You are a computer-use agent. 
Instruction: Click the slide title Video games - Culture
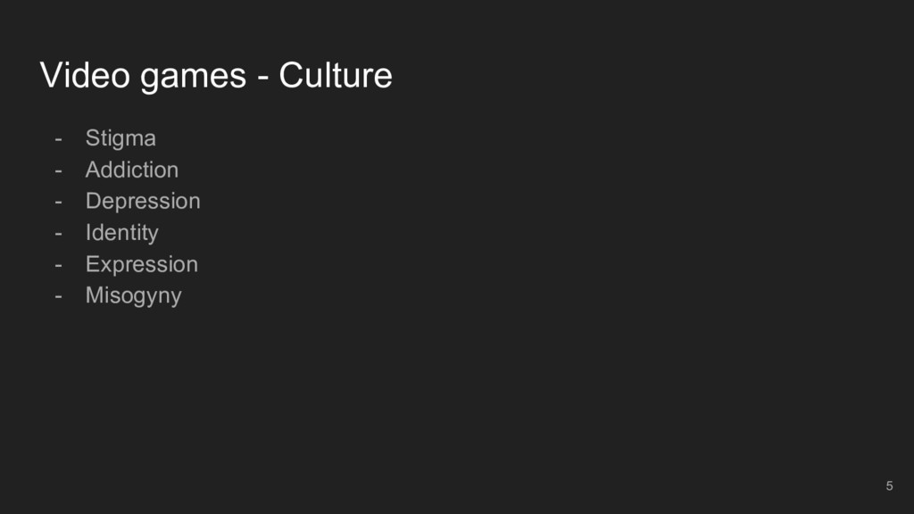216,76
